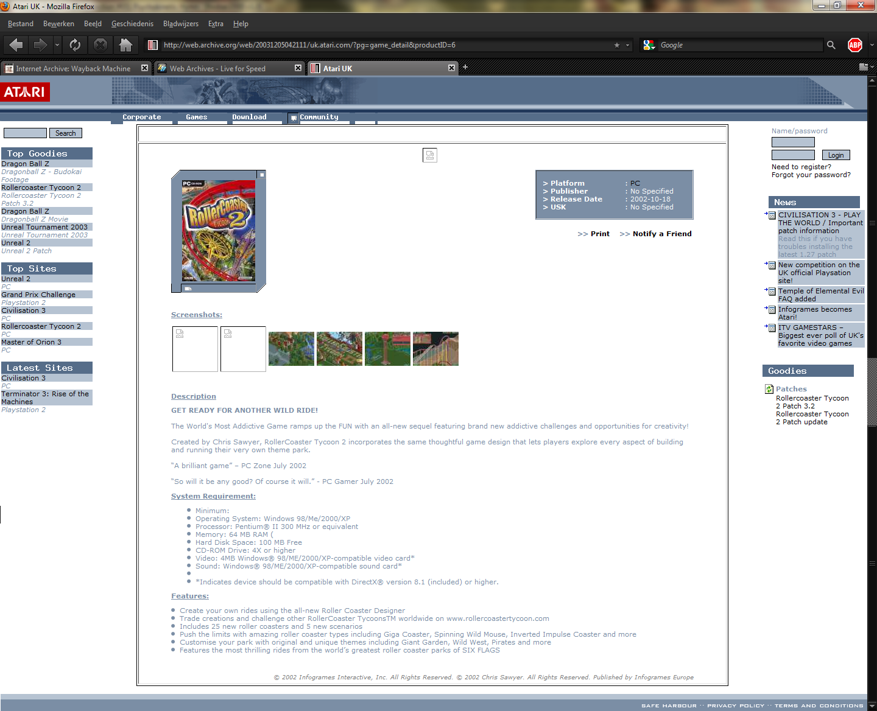This screenshot has width=877, height=711.
Task: Open a new tab with plus button
Action: (465, 67)
